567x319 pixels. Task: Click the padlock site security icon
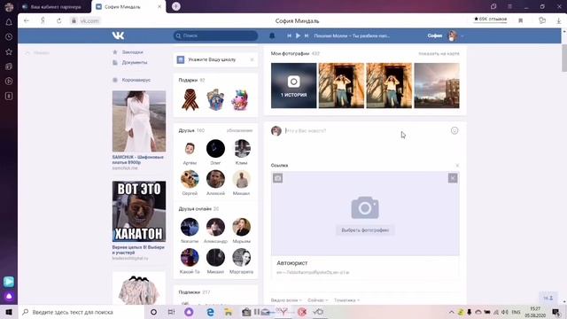pos(74,20)
